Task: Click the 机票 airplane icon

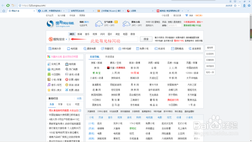Action: [x=67, y=90]
